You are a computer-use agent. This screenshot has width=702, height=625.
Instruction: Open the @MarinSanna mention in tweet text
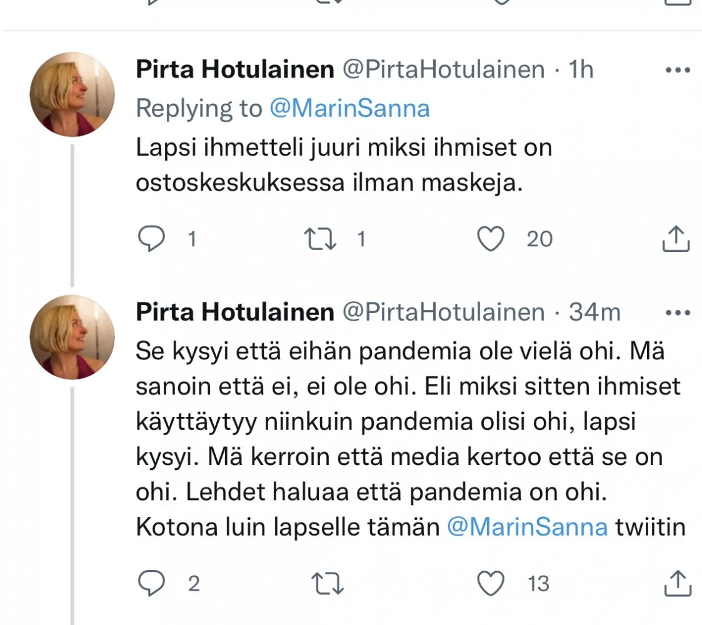[527, 527]
